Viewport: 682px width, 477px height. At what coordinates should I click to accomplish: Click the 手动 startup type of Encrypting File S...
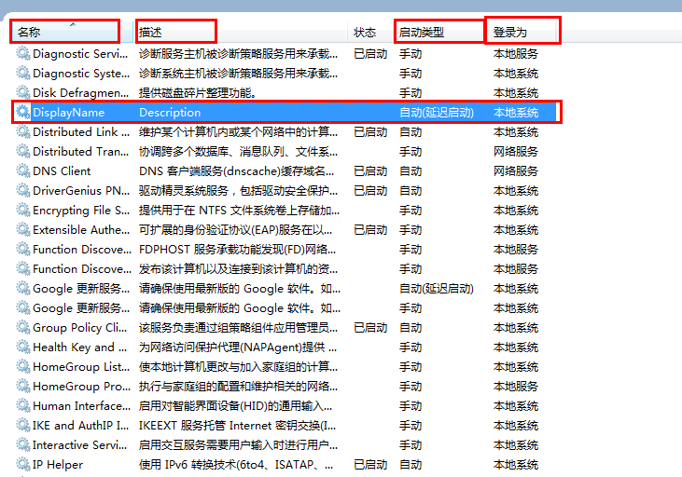tap(411, 211)
